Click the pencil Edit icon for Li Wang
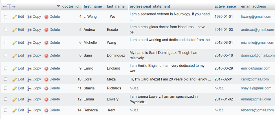 15,17
